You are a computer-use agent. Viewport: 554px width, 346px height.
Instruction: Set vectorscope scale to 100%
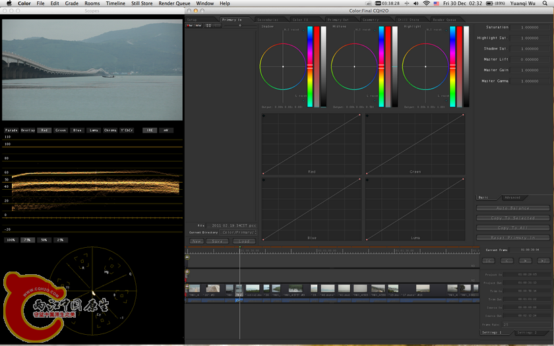[11, 240]
